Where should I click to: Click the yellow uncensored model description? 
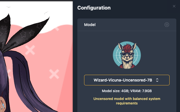coord(127,101)
